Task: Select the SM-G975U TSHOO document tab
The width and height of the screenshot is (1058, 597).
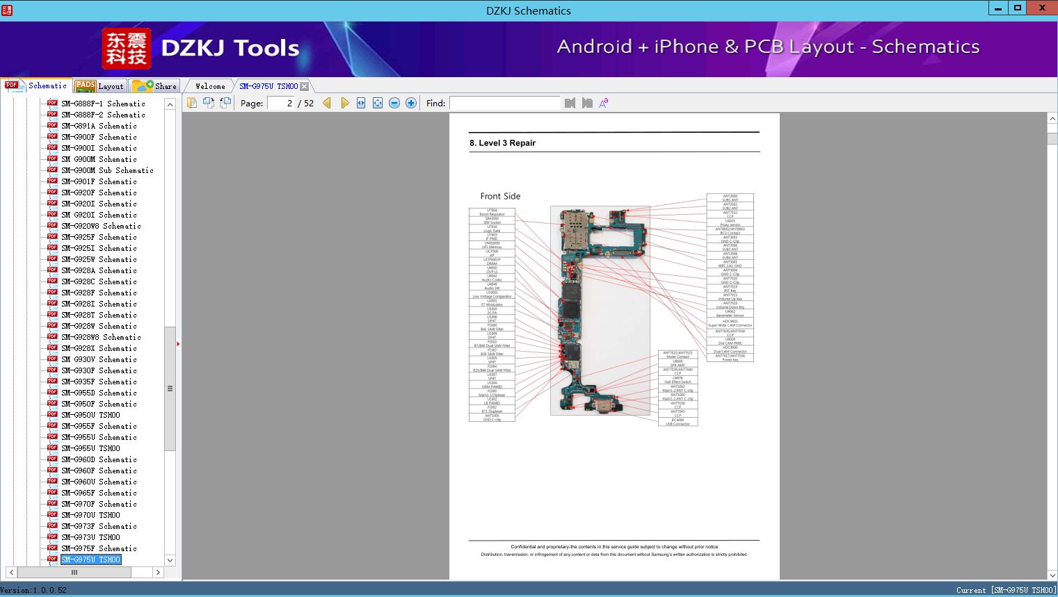Action: tap(268, 86)
